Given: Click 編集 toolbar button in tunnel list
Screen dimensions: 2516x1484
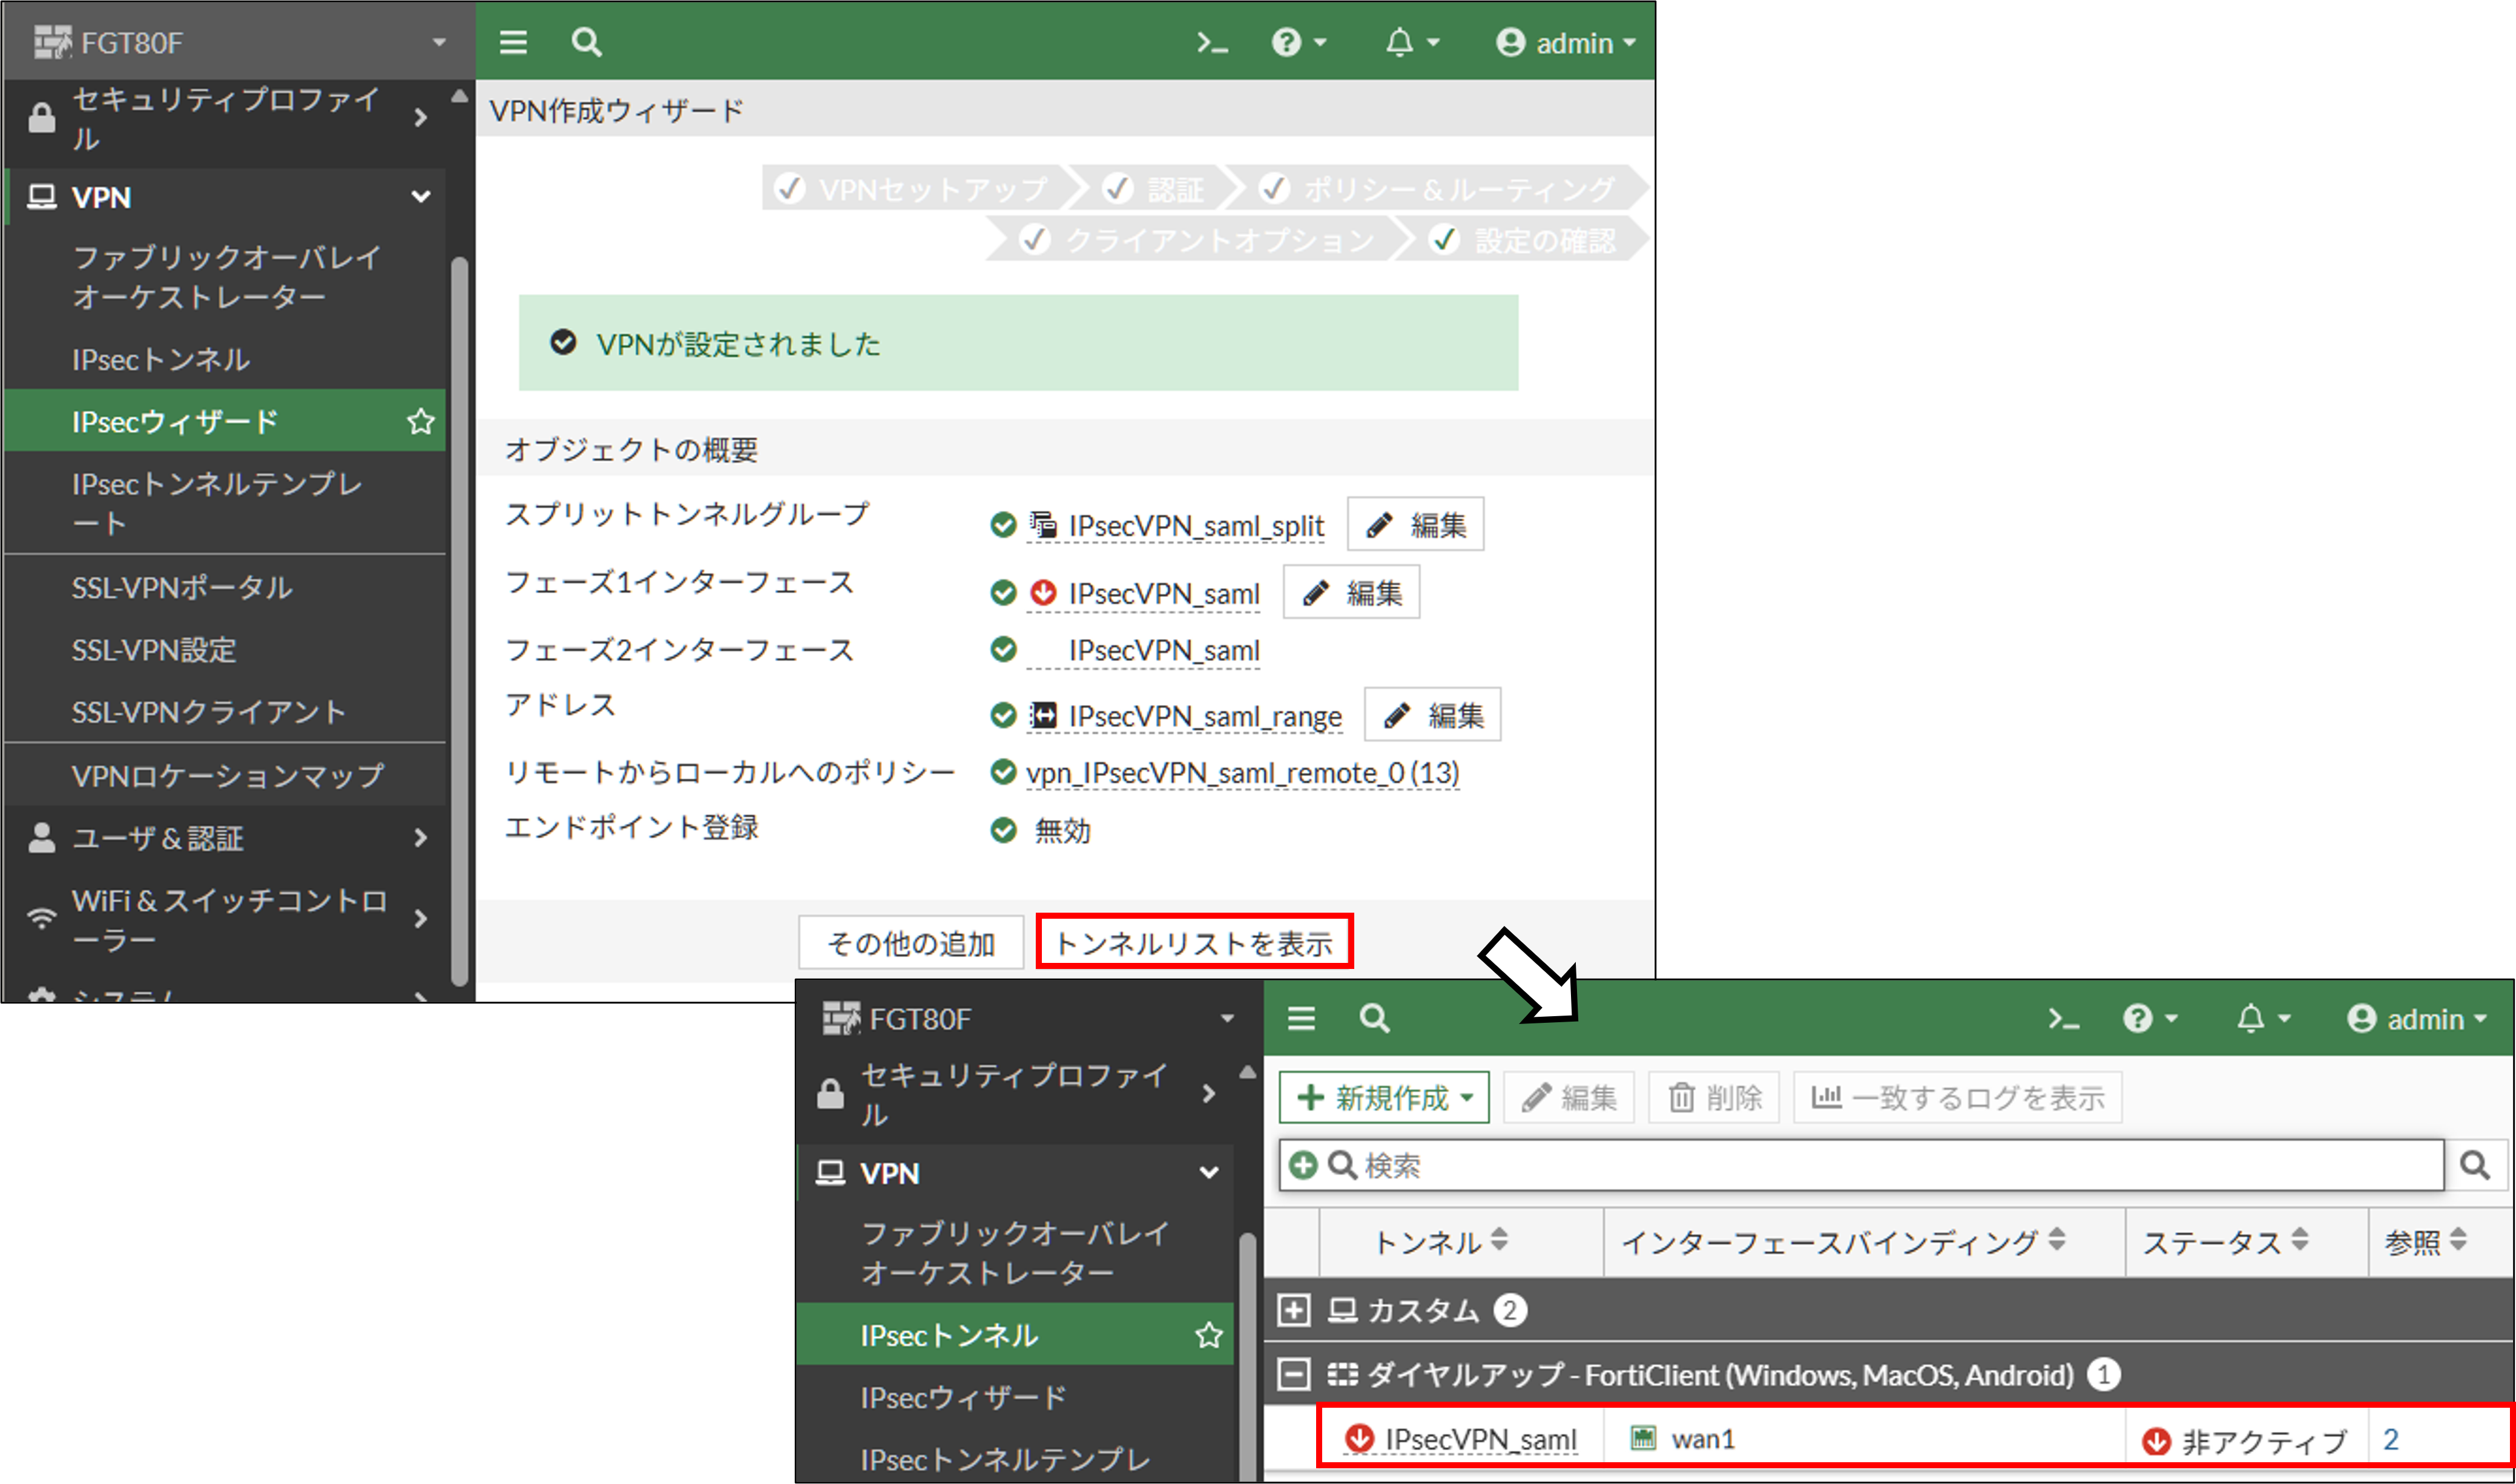Looking at the screenshot, I should [x=1568, y=1097].
